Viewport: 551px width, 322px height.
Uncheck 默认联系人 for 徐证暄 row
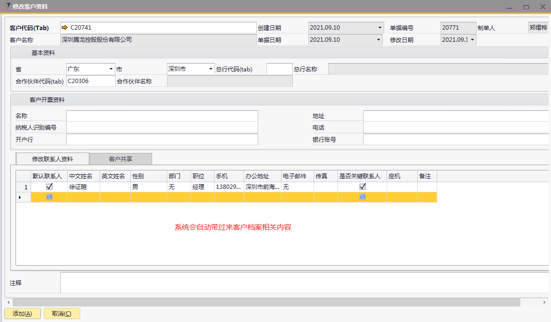(49, 186)
